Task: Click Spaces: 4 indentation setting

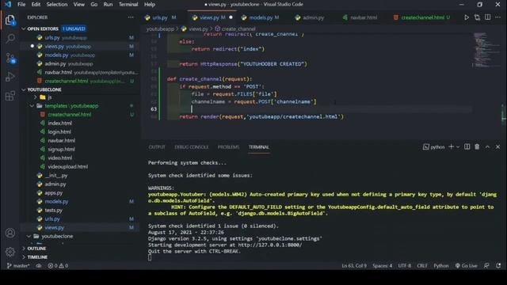Action: point(382,266)
